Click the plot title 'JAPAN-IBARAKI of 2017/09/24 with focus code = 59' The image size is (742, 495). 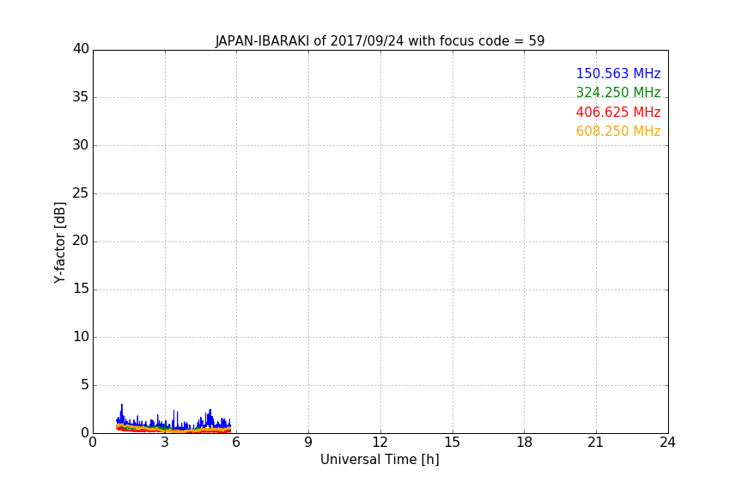tap(380, 40)
